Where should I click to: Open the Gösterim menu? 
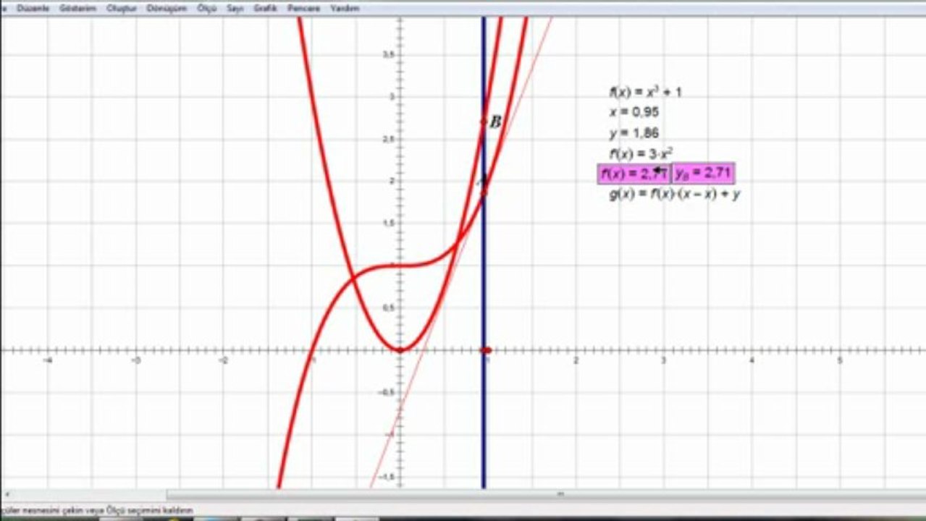coord(79,8)
